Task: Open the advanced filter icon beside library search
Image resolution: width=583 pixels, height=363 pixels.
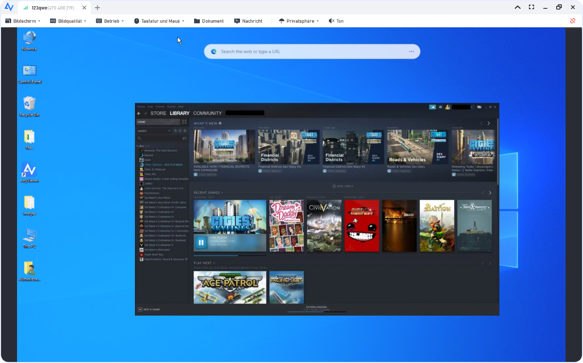Action: coord(184,138)
